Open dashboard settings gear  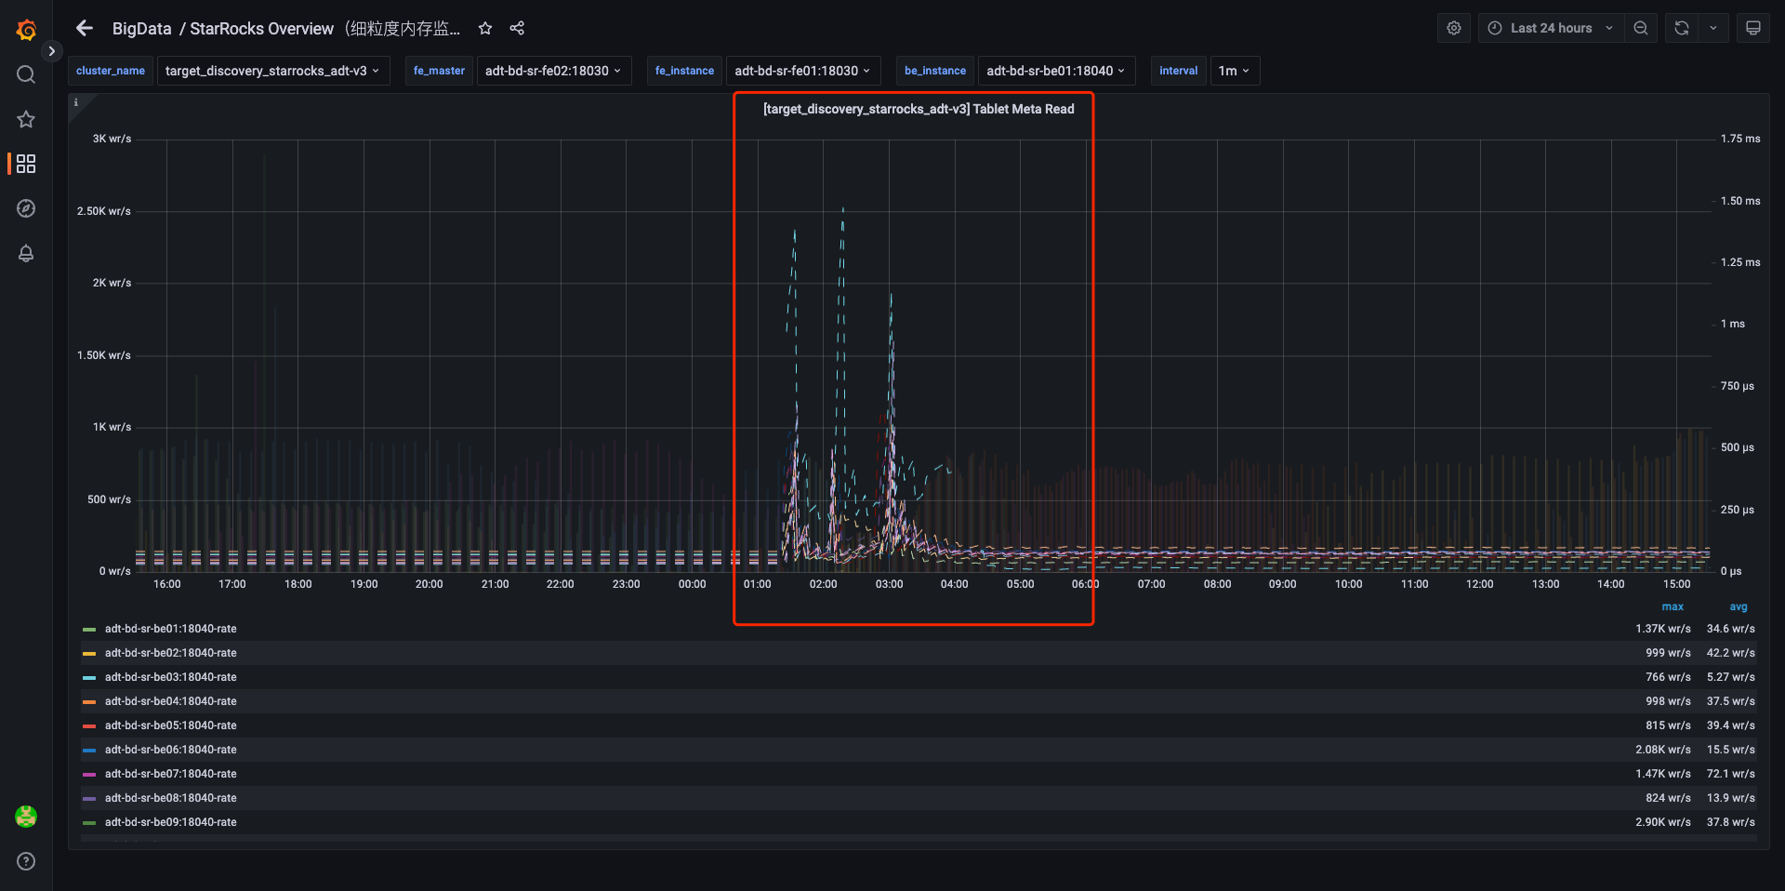click(1454, 28)
